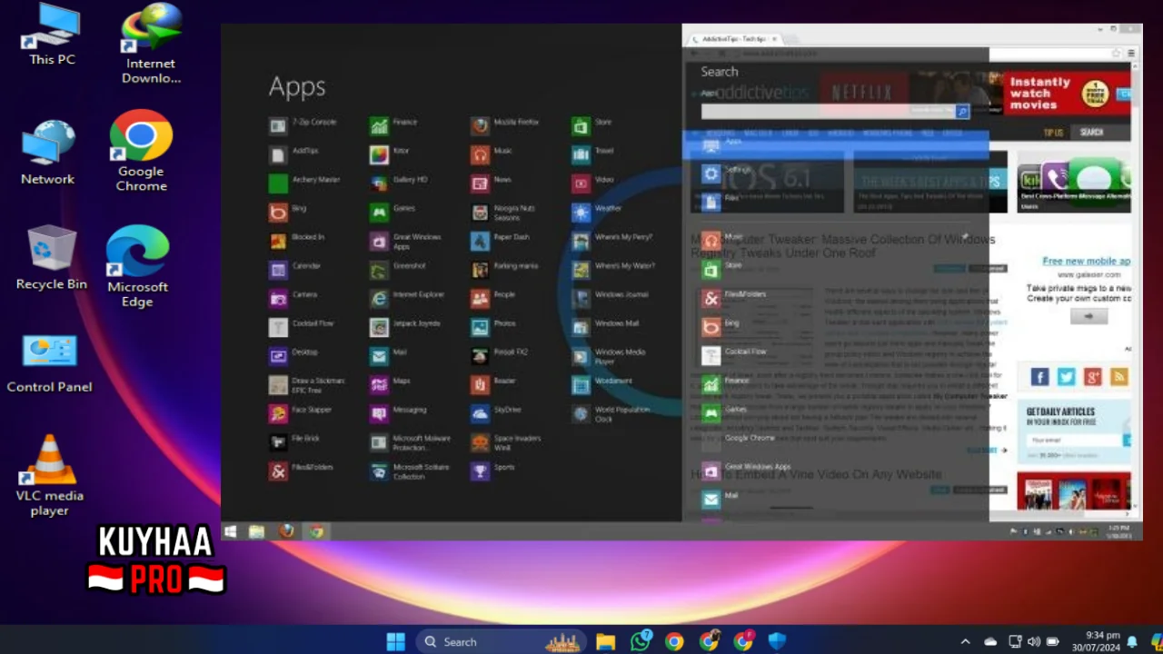The width and height of the screenshot is (1163, 654).
Task: Select Apps in the Search charm
Action: 836,144
